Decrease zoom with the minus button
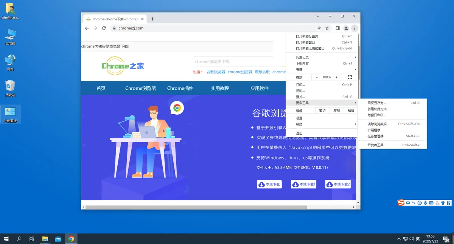The width and height of the screenshot is (454, 244). tap(316, 77)
